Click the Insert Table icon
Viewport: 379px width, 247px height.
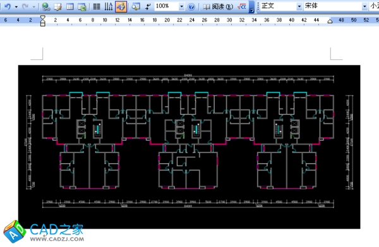(70, 6)
